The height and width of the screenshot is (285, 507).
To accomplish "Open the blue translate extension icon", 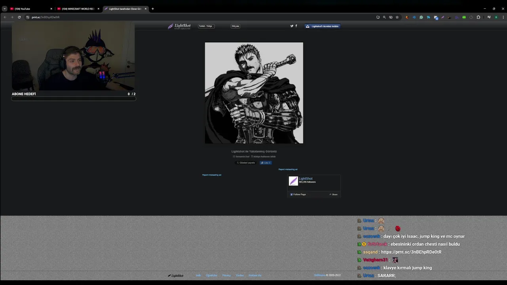I will click(428, 17).
